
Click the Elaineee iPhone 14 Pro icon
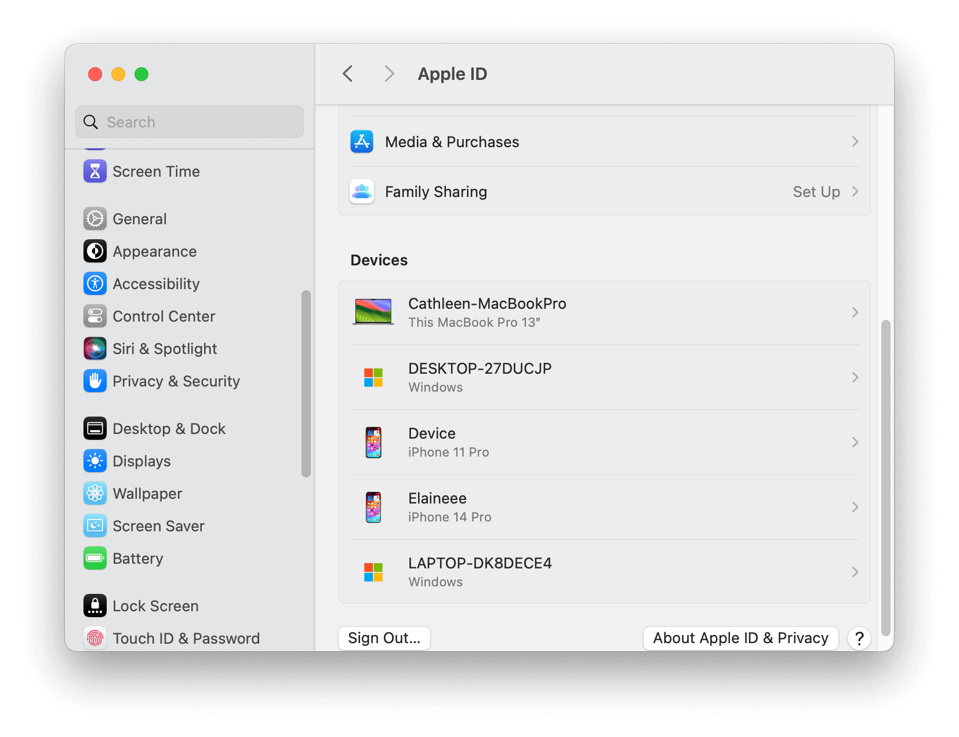click(x=373, y=508)
